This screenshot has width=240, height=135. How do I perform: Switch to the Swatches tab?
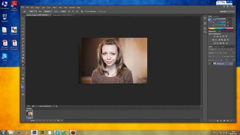click(x=216, y=16)
